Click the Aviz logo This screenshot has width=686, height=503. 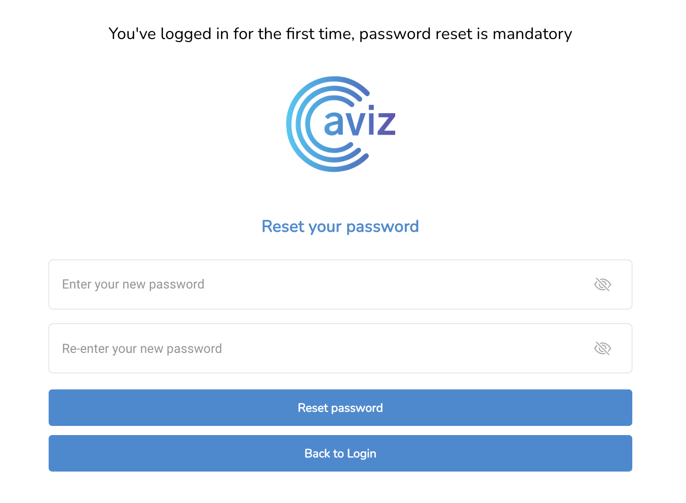coord(340,124)
